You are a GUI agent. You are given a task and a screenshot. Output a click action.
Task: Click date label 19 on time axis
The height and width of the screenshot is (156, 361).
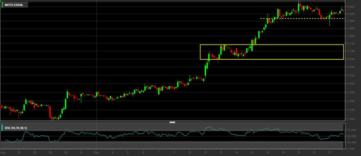283,153
